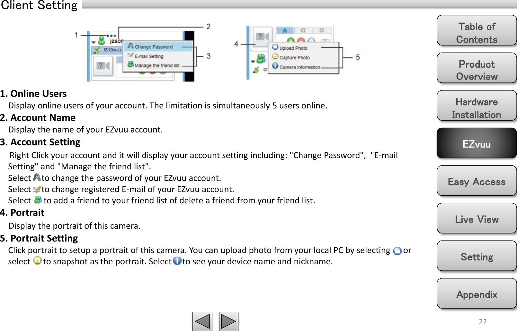Click the green friends group icon in right illustration

261,59
